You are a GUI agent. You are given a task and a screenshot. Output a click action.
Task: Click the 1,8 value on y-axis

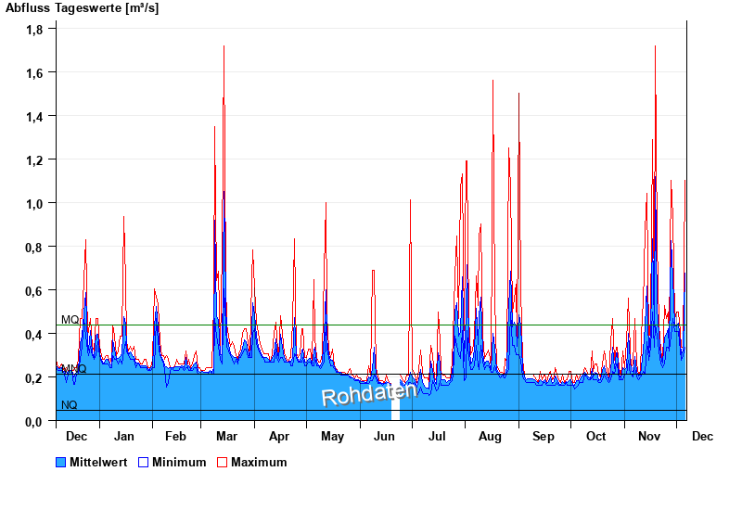(x=34, y=29)
